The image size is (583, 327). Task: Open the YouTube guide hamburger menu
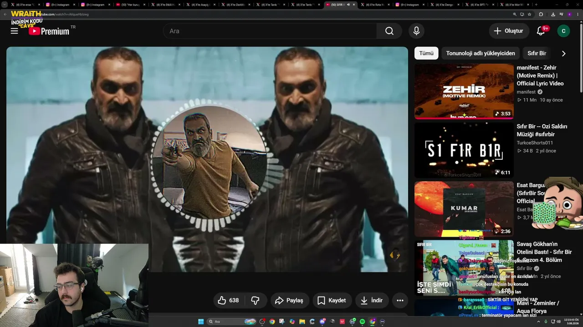point(15,31)
